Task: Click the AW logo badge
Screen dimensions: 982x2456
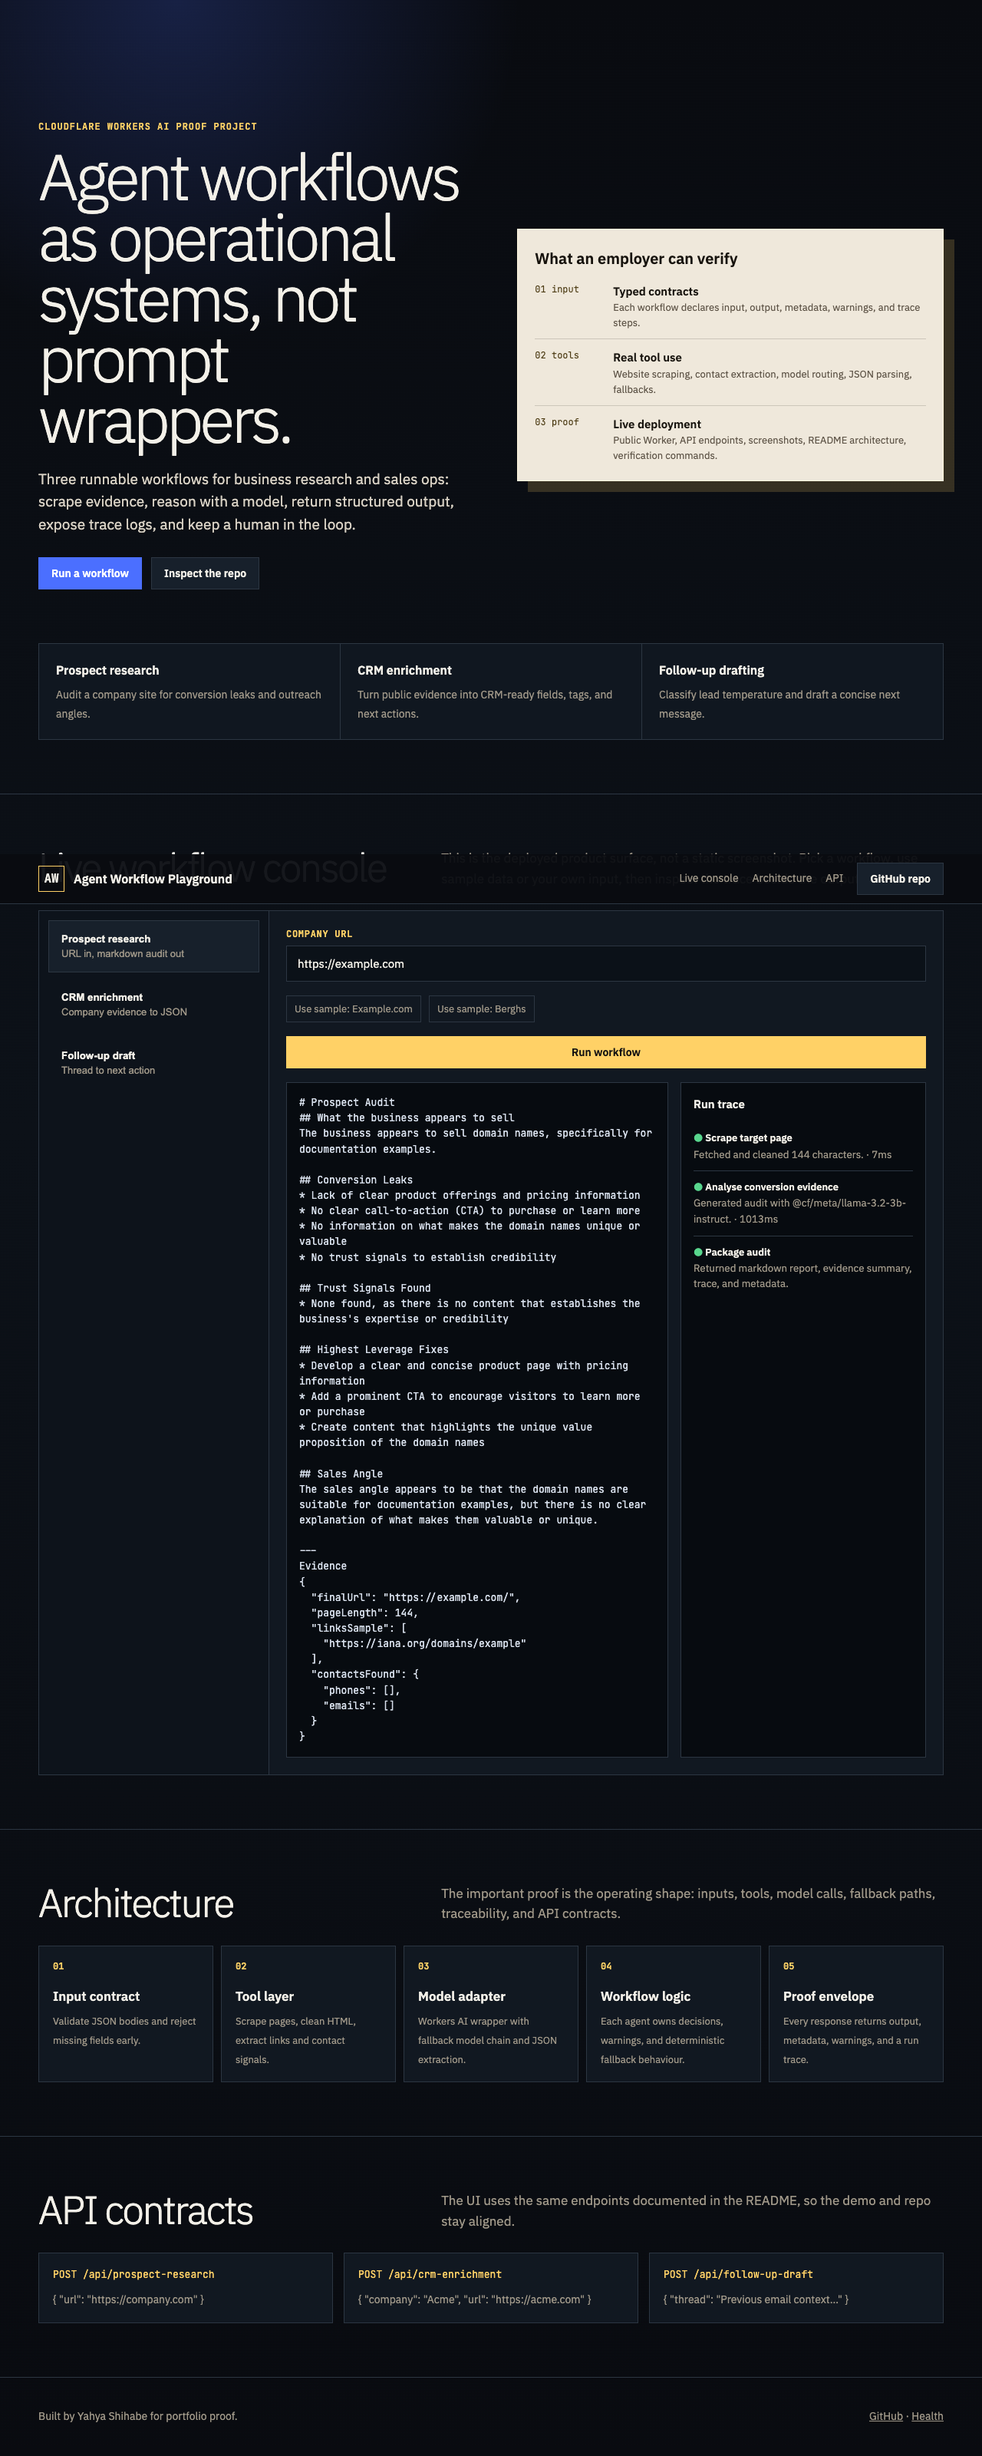Action: 51,878
